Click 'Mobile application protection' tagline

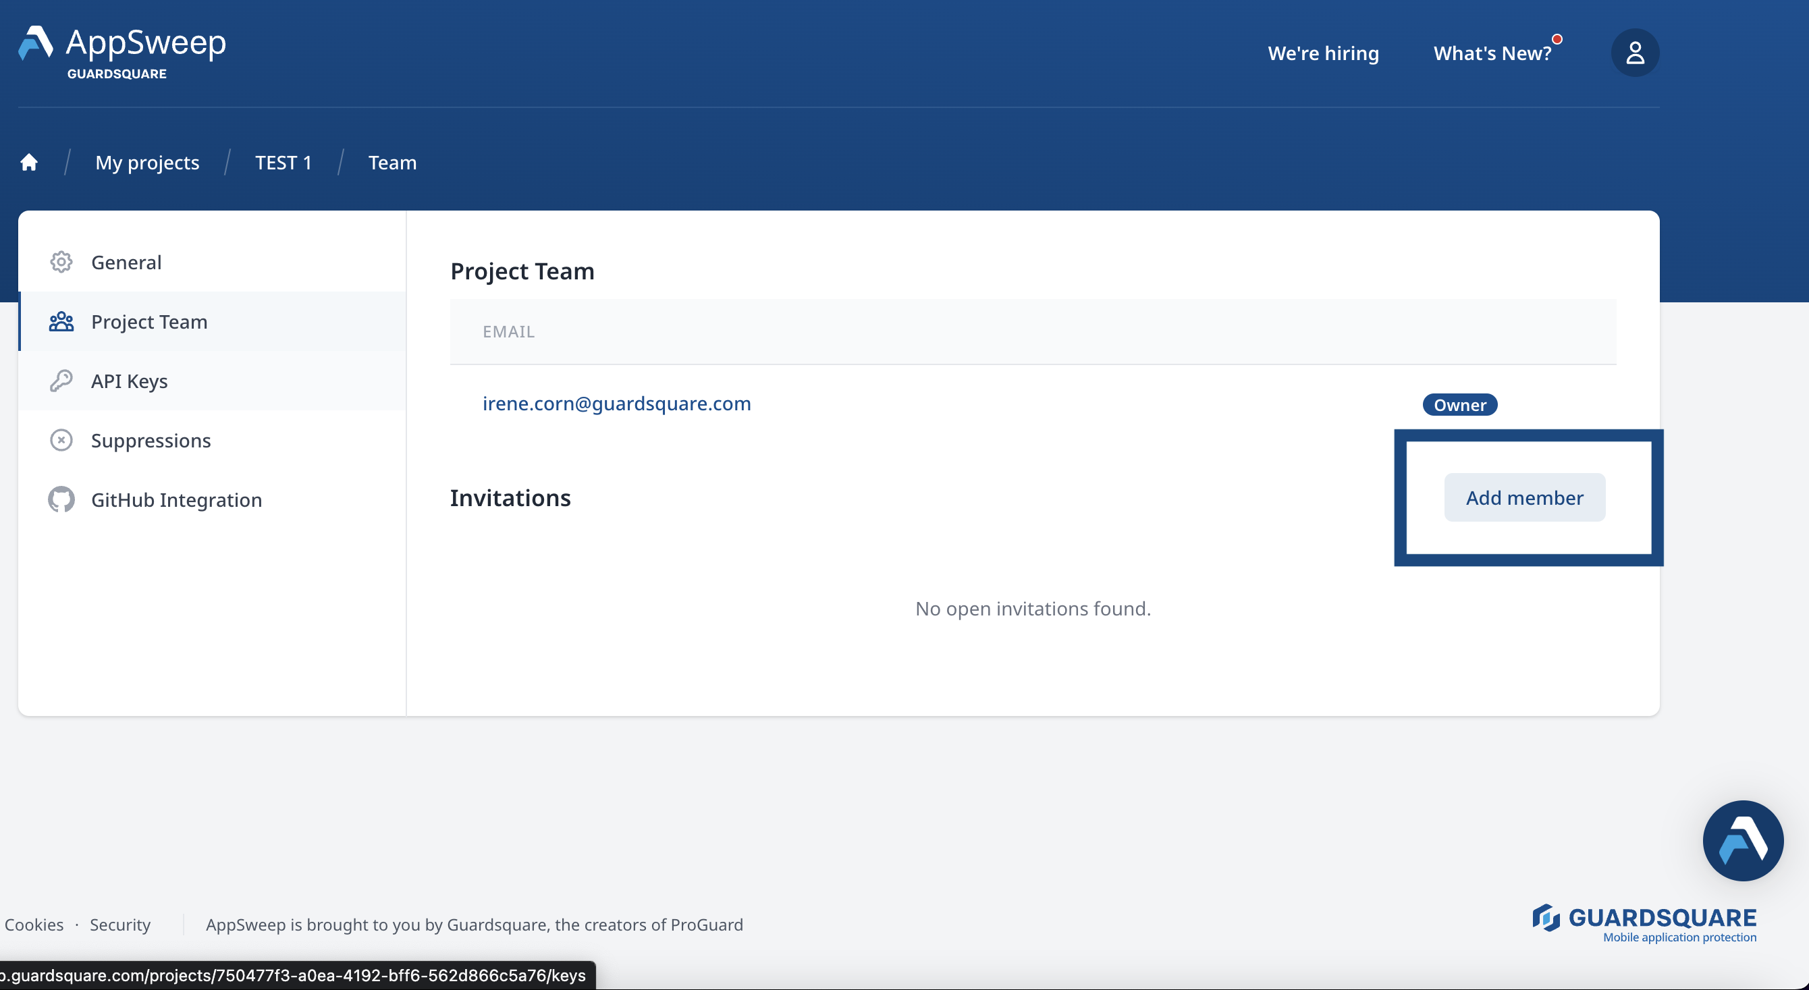1680,937
